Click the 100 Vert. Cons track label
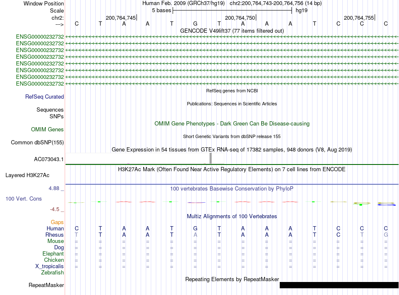Screen dimensions: 399x295 [x=24, y=199]
